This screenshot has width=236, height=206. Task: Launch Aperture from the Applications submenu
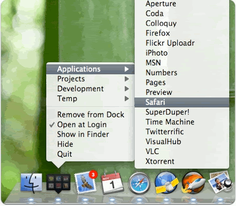coord(182,4)
